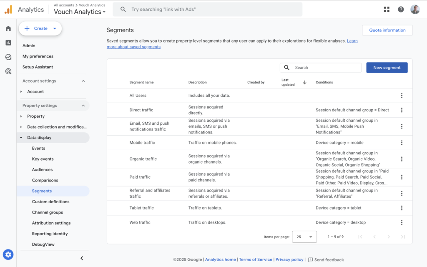Viewport: 427px width, 267px height.
Task: Click the Description column header
Action: point(197,82)
